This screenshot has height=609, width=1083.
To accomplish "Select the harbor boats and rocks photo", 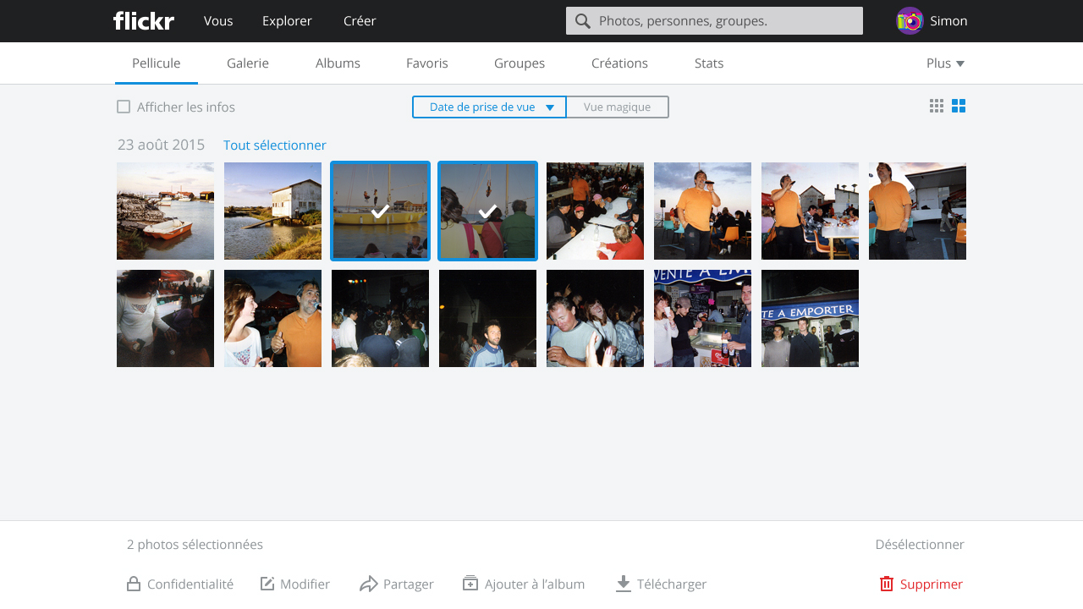I will [x=165, y=211].
